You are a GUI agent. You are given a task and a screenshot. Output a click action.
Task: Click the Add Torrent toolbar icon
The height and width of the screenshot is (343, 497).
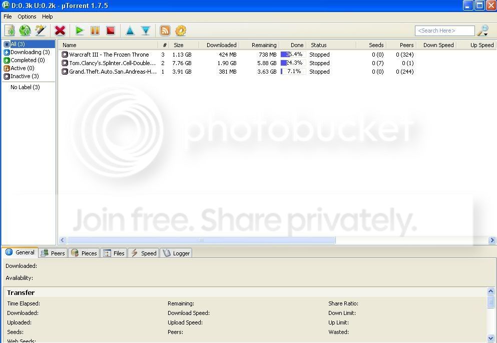(x=10, y=31)
